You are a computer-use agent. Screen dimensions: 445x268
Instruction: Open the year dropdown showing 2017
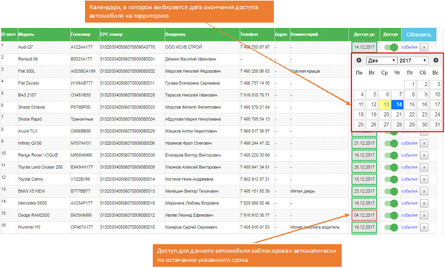pos(413,60)
